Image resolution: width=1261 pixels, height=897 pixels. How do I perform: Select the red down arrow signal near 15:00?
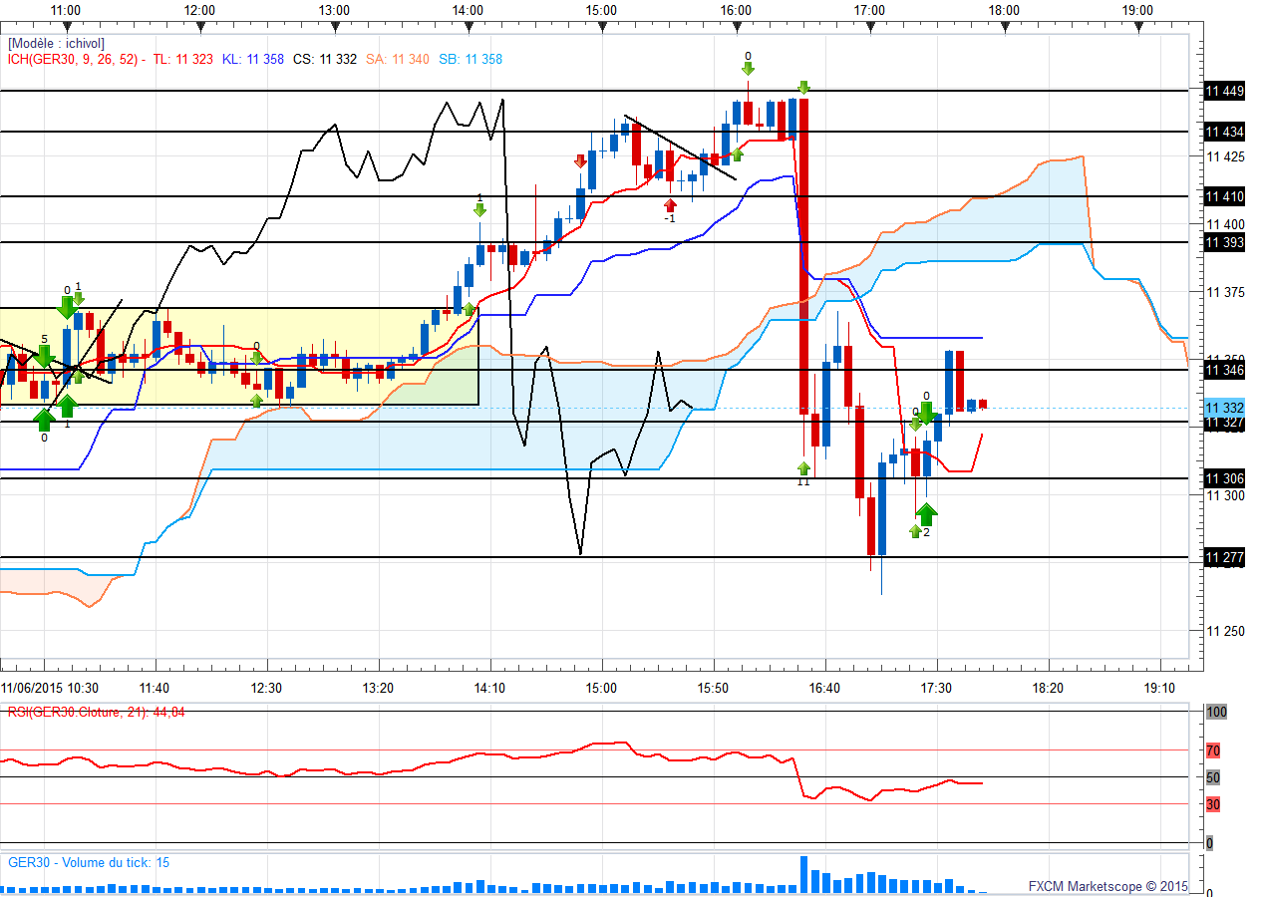[580, 160]
